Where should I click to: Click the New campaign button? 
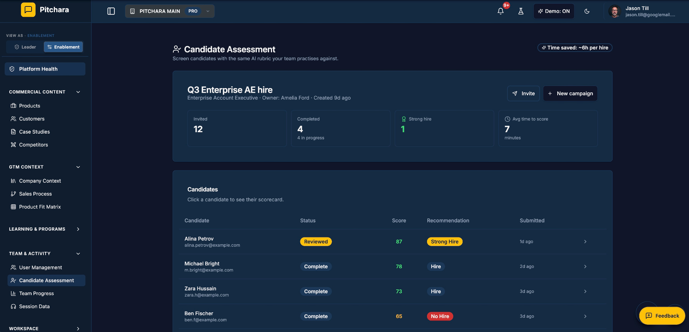click(570, 93)
